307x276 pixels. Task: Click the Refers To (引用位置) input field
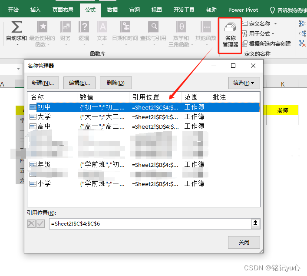(x=150, y=224)
